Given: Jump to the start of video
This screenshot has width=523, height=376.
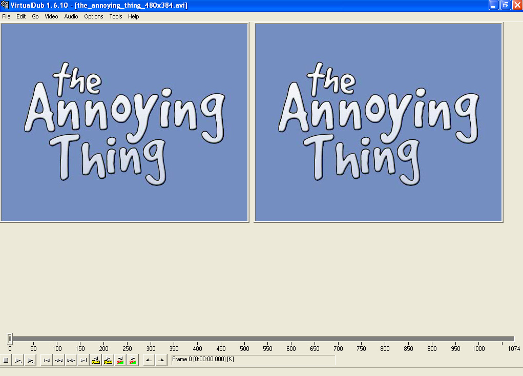Looking at the screenshot, I should 47,360.
